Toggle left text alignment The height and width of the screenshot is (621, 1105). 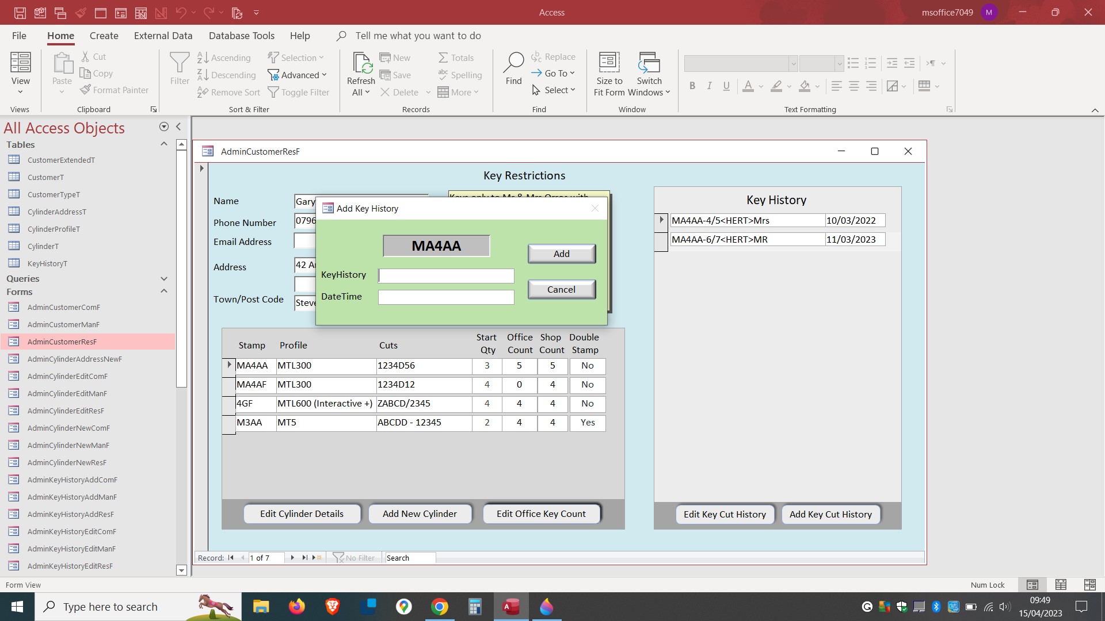(837, 86)
